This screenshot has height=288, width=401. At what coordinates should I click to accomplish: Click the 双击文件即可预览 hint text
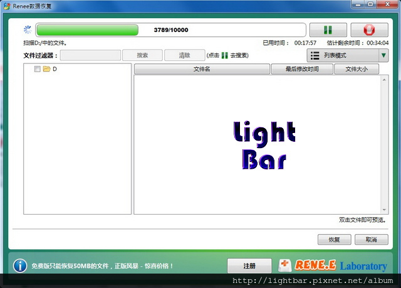362,220
